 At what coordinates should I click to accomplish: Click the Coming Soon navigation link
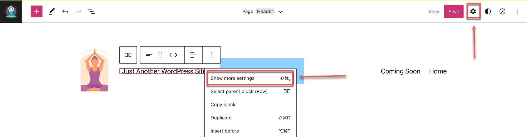[x=400, y=71]
